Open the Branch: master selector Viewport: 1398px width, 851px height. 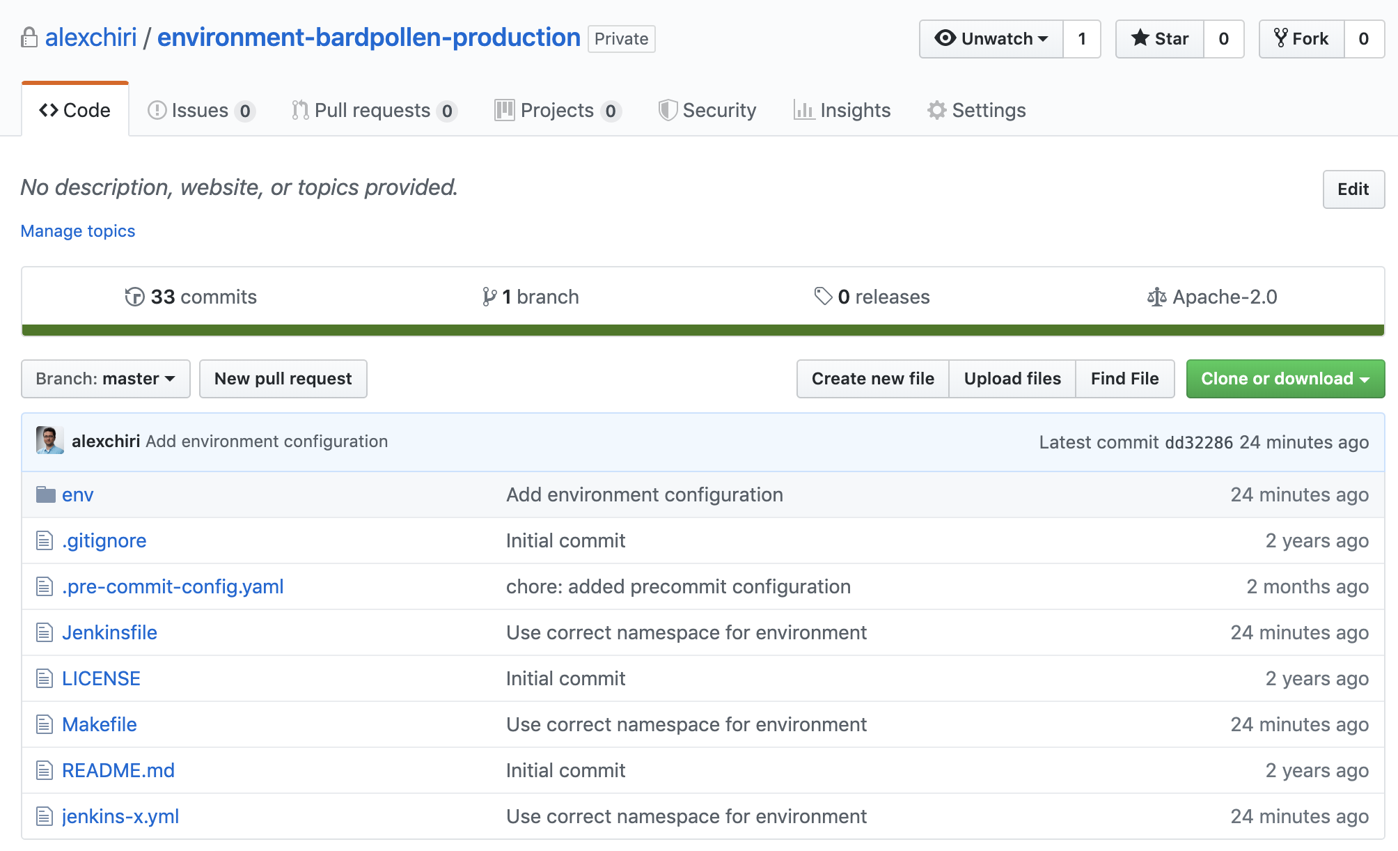[105, 378]
